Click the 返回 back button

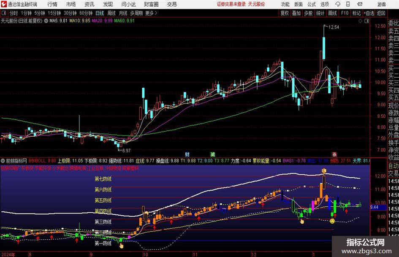tap(381, 13)
